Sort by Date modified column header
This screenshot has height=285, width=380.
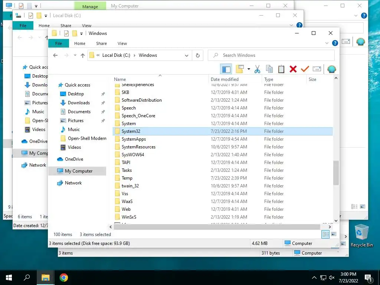coord(235,79)
